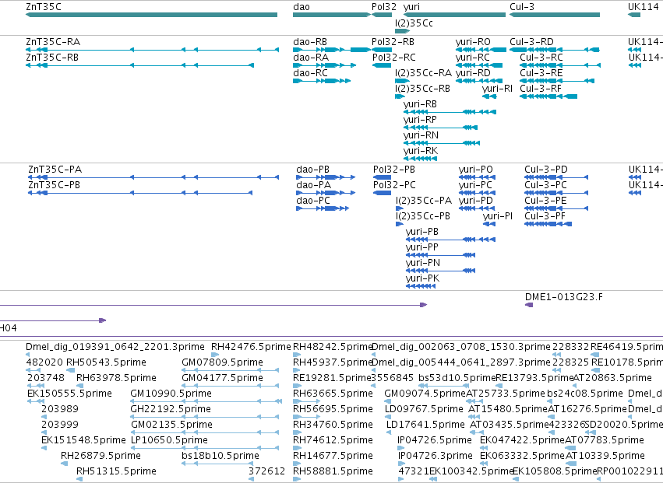Click the Dmel_dig_019391_0642_2201.3prime EST label
The width and height of the screenshot is (663, 483).
[x=115, y=347]
